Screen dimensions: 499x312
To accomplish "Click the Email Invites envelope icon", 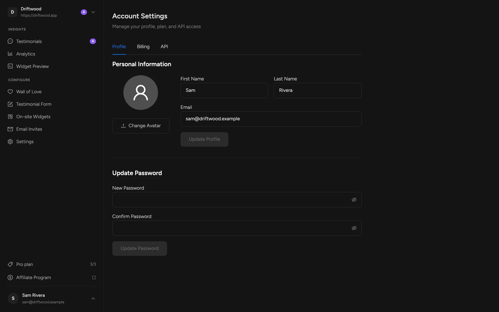I will 10,129.
